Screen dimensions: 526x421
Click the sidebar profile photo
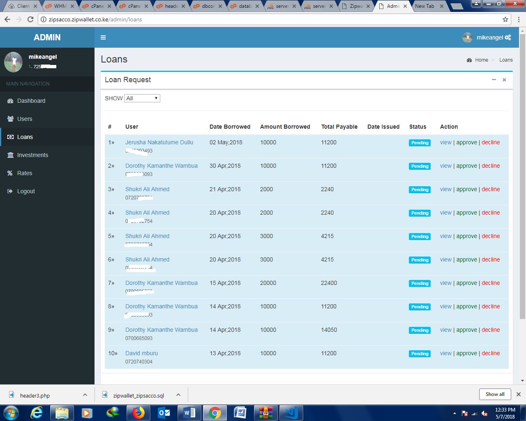(x=13, y=62)
